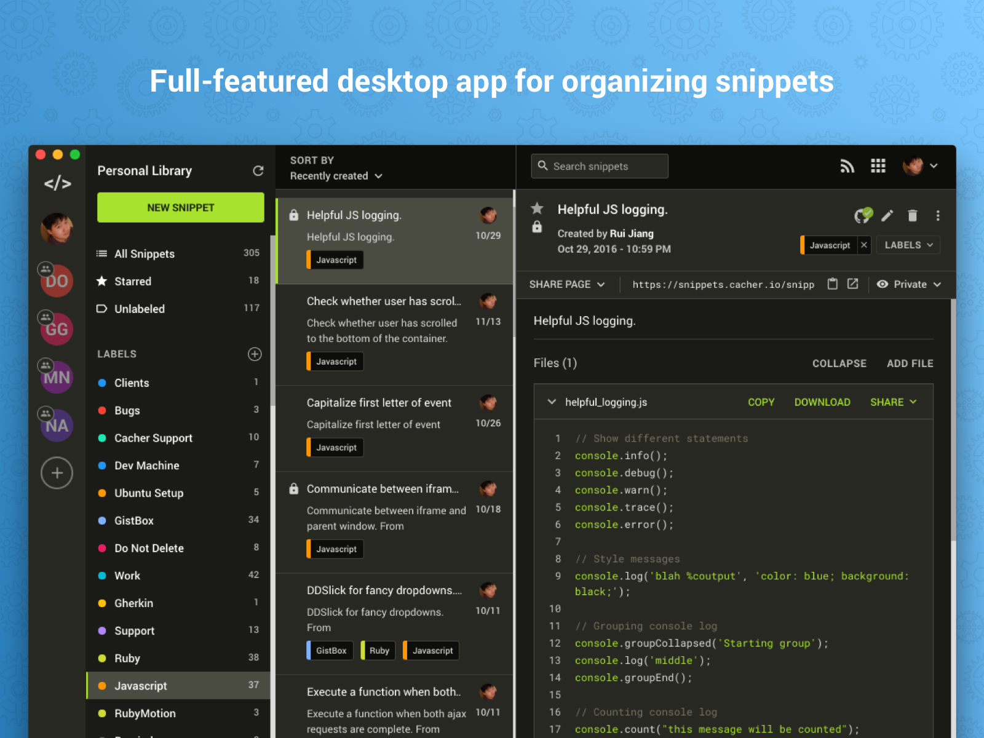Open the NA team library
Image resolution: width=984 pixels, height=738 pixels.
[57, 426]
